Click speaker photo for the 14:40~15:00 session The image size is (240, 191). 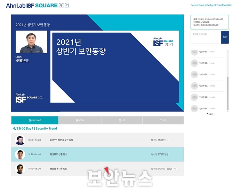pos(20,169)
